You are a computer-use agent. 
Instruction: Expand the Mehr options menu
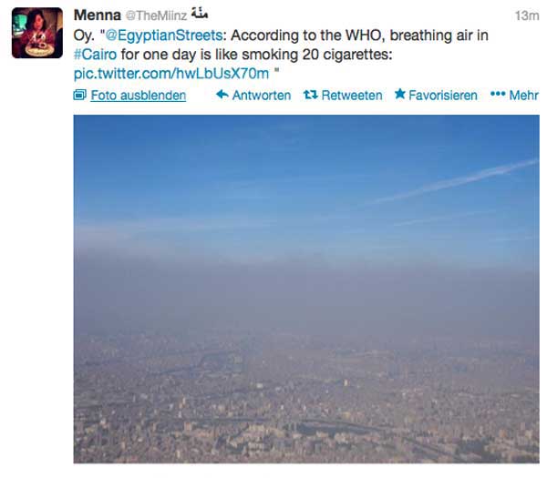coord(523,95)
